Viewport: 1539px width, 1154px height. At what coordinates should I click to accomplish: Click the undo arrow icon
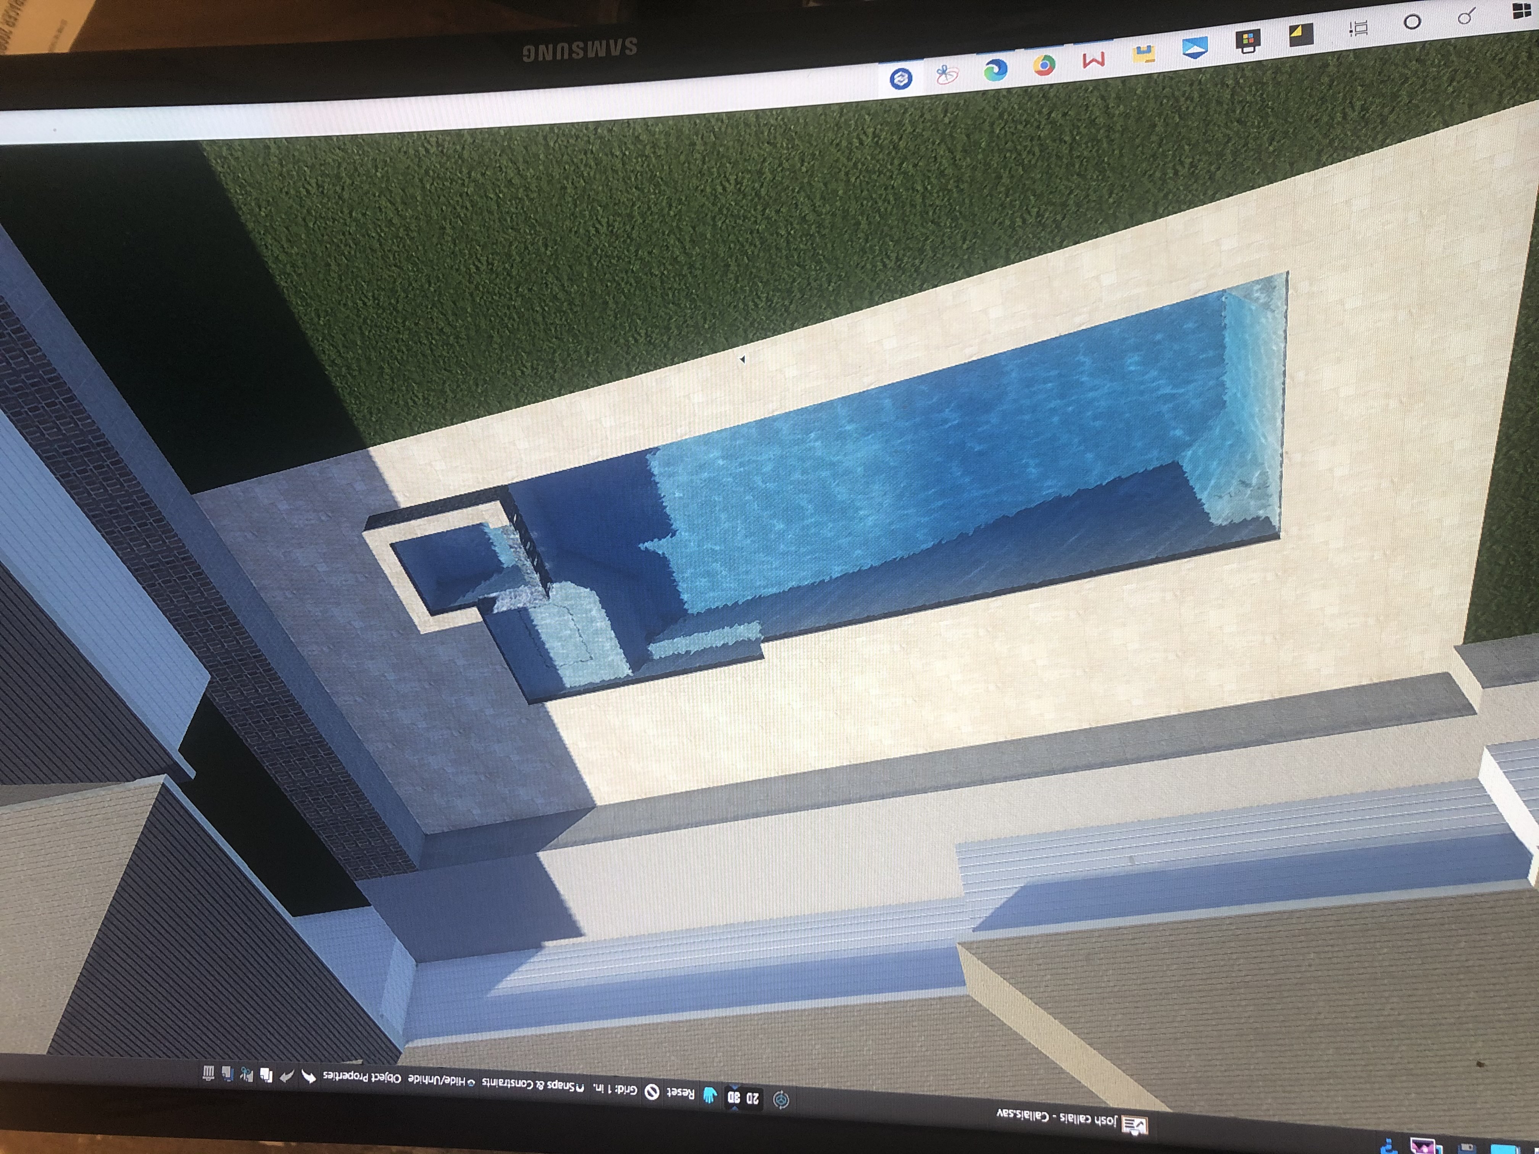point(308,1077)
